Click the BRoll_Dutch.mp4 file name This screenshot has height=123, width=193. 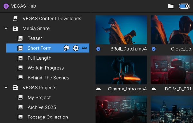[x=128, y=49]
